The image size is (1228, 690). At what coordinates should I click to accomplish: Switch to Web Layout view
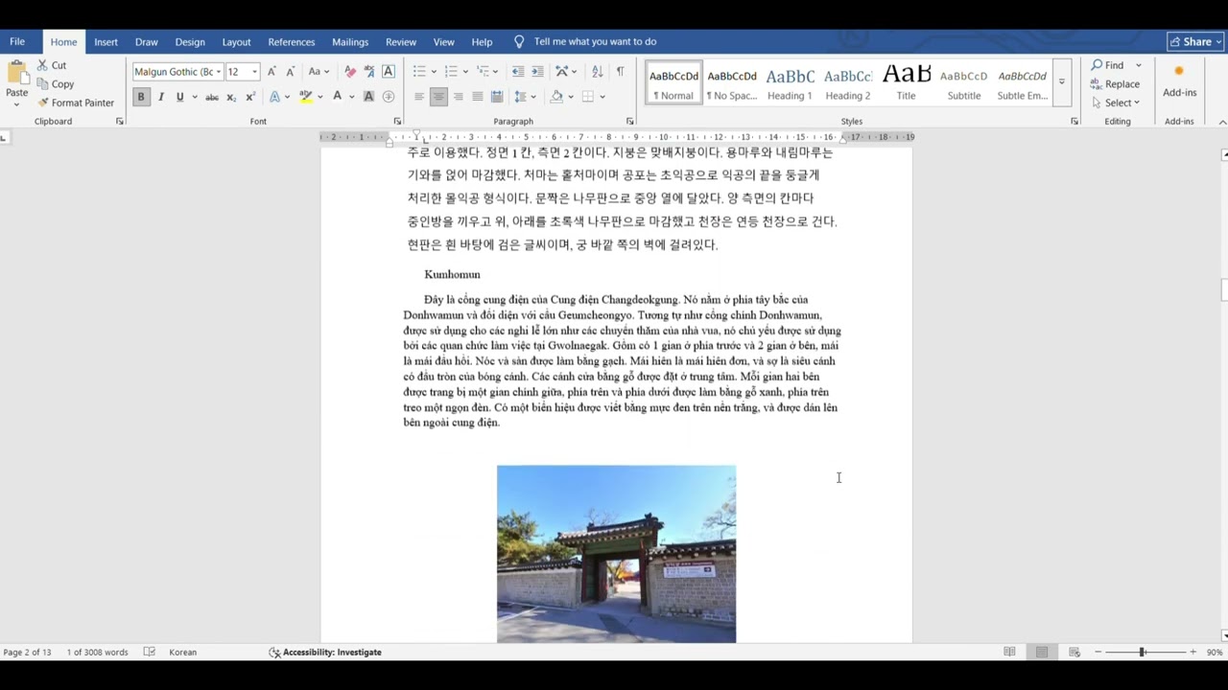click(1074, 652)
